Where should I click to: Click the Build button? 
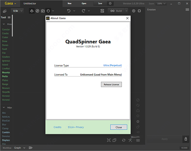[x=116, y=11]
